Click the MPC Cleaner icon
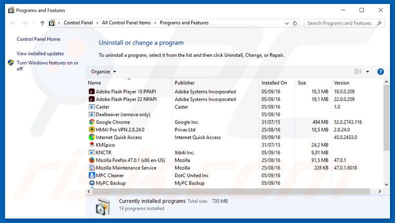This screenshot has height=223, width=395. pyautogui.click(x=91, y=175)
